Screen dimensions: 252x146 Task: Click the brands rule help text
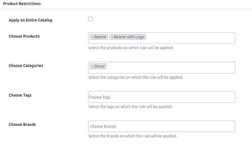(x=132, y=136)
